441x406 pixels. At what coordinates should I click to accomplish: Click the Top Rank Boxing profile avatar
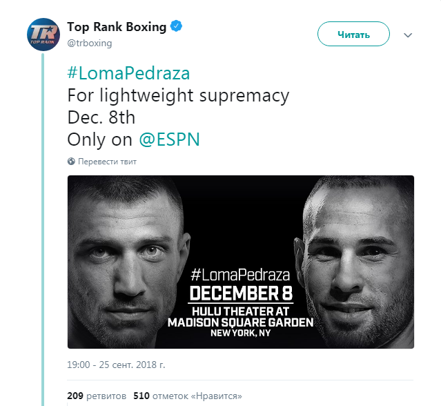(x=41, y=34)
